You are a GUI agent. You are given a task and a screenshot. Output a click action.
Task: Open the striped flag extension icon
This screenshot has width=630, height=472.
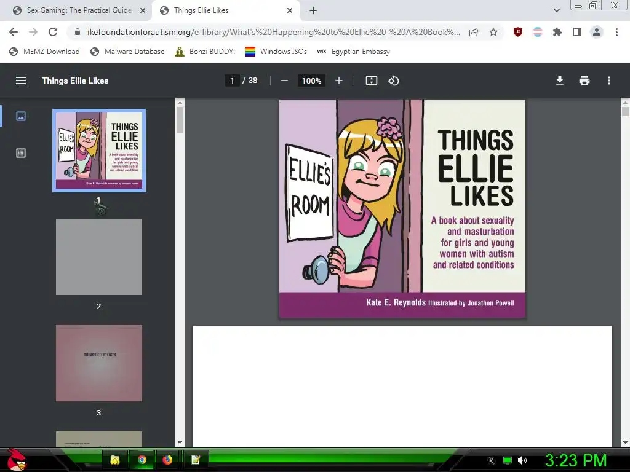(538, 32)
